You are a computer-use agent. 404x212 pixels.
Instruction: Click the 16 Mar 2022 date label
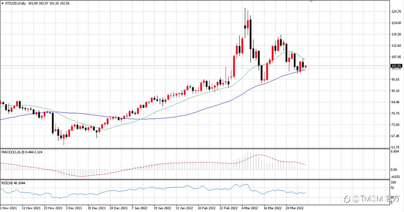(x=273, y=208)
